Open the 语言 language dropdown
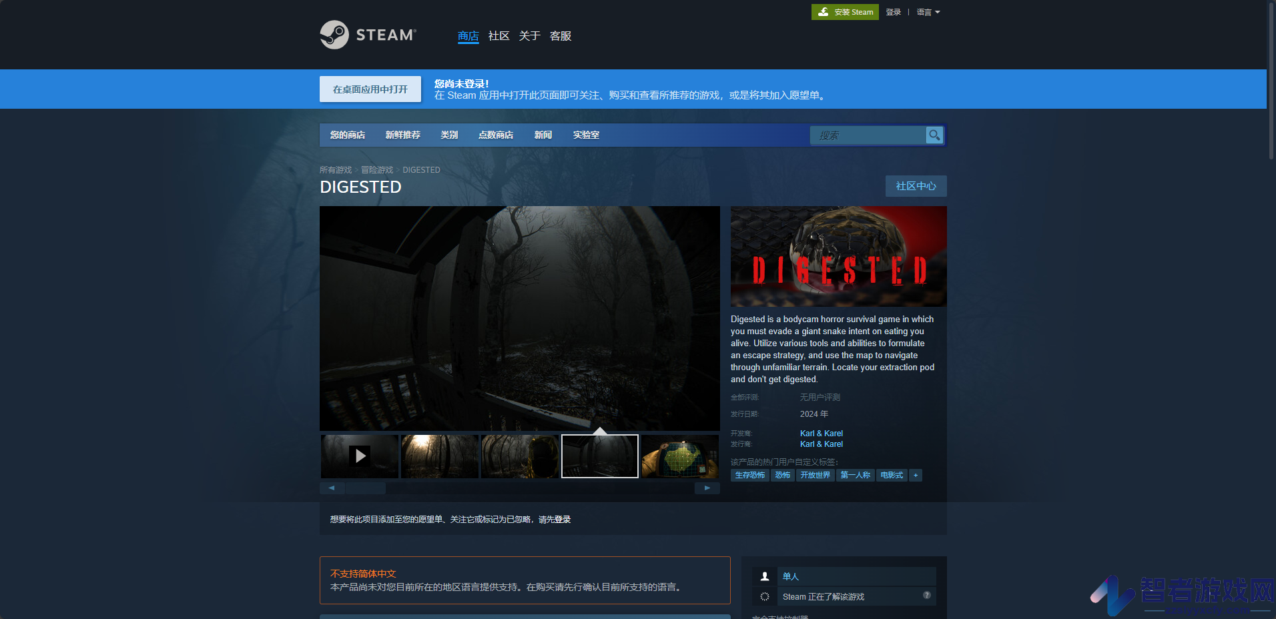Screen dimensions: 1276x619 928,12
